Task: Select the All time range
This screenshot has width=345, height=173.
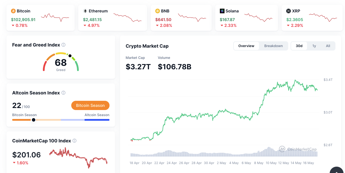Action: click(328, 46)
